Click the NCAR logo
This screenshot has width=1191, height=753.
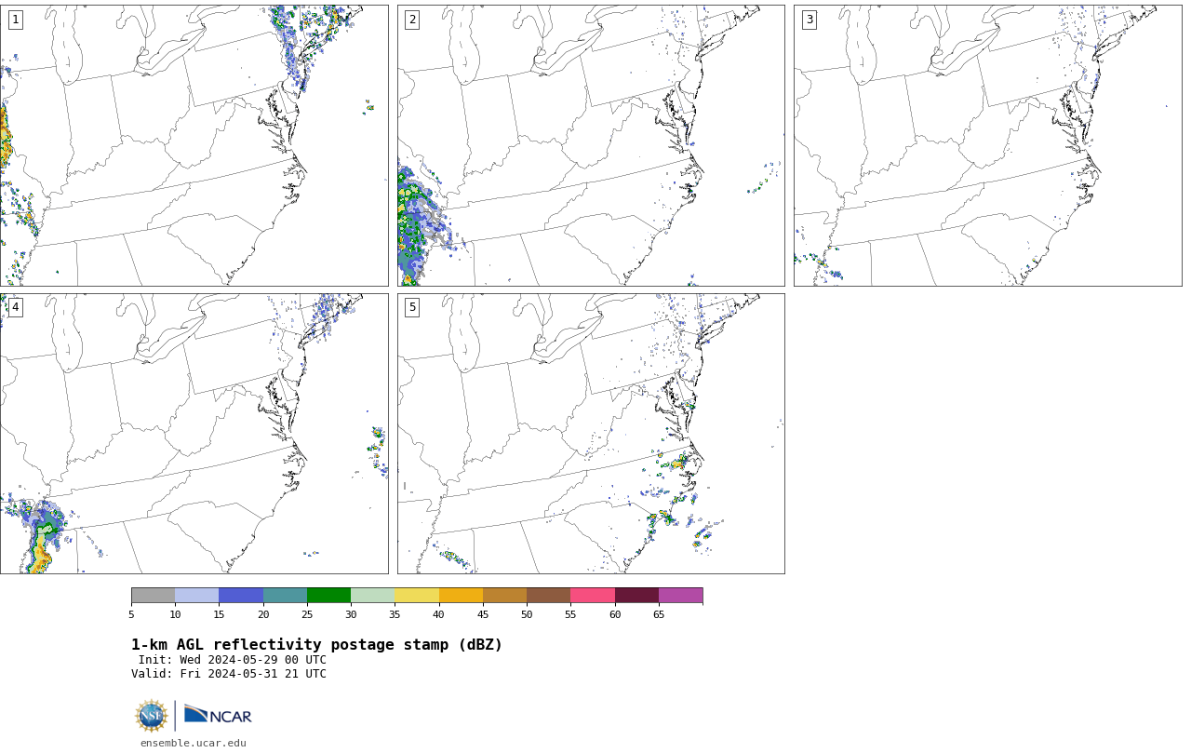tap(218, 716)
